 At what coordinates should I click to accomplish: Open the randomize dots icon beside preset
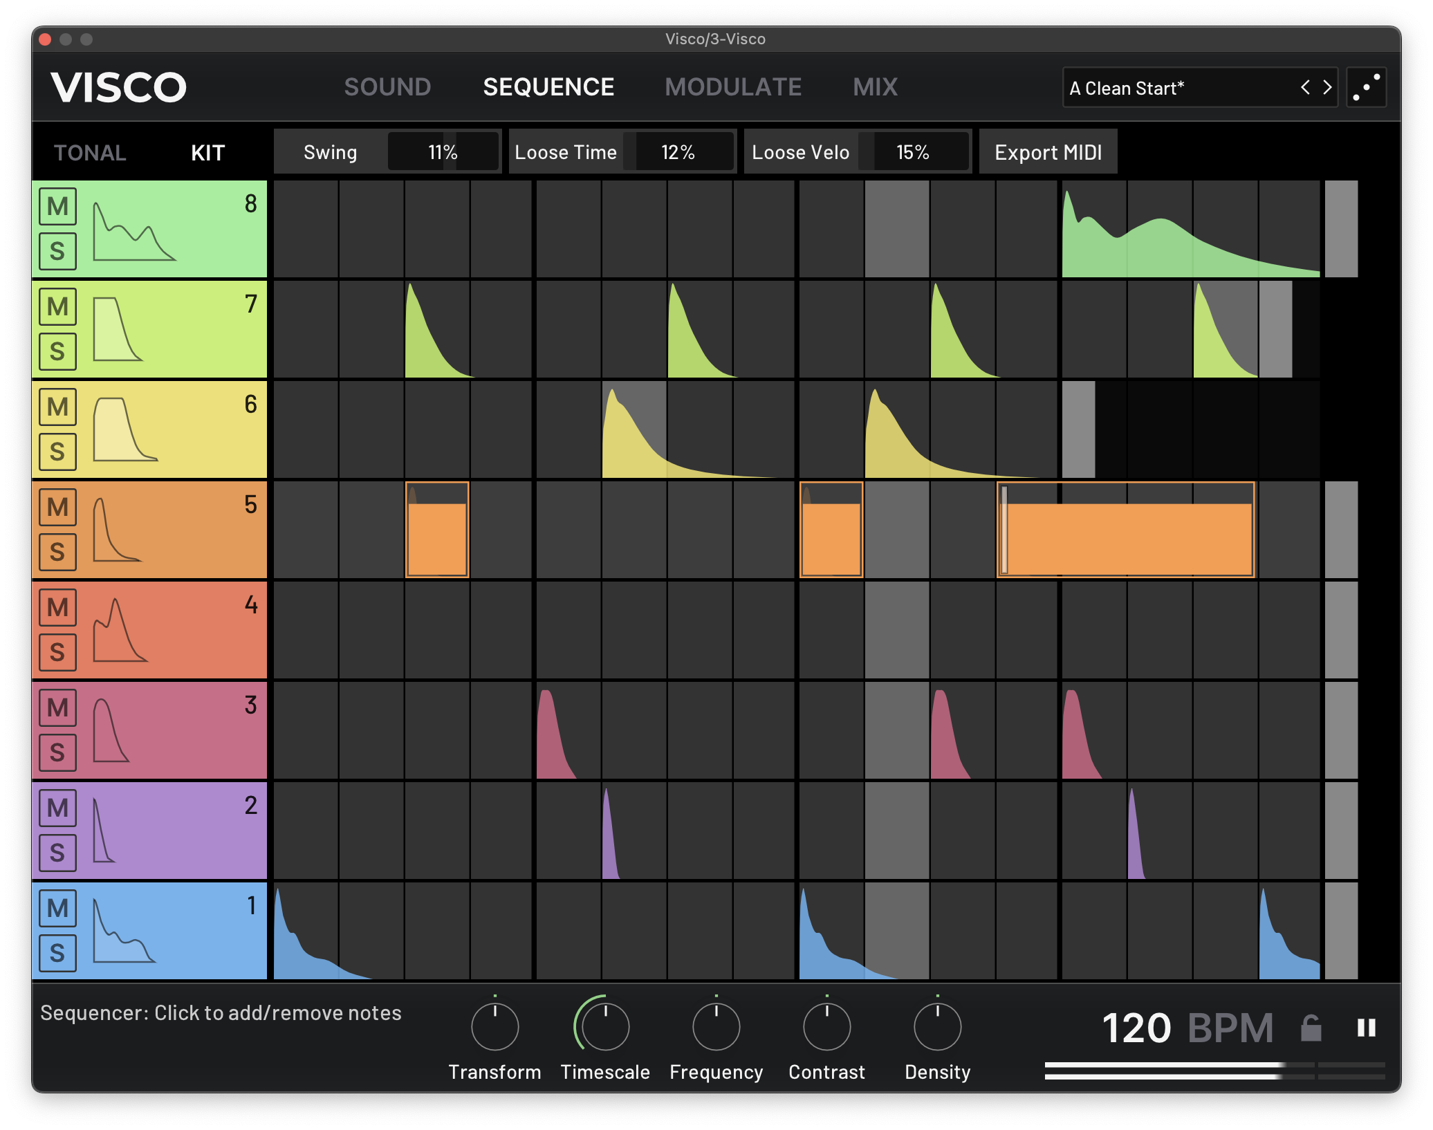(x=1366, y=88)
